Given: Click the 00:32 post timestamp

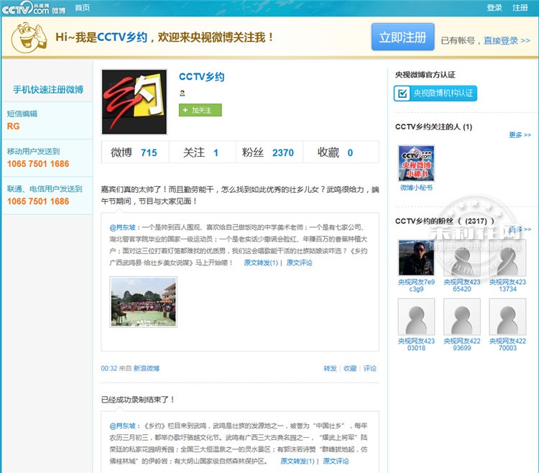Looking at the screenshot, I should [109, 369].
